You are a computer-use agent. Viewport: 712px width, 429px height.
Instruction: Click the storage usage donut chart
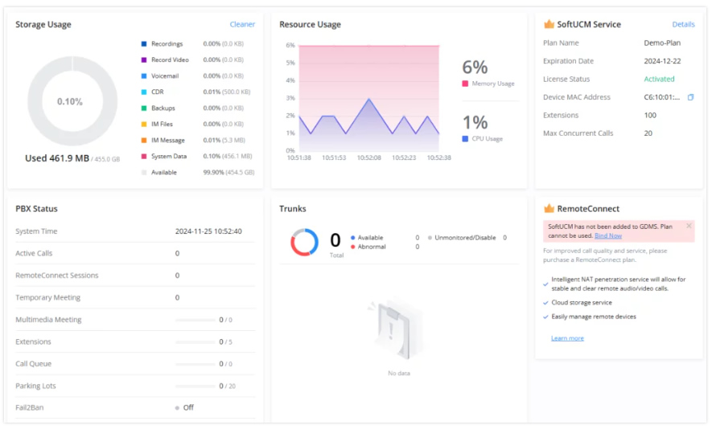tap(72, 101)
